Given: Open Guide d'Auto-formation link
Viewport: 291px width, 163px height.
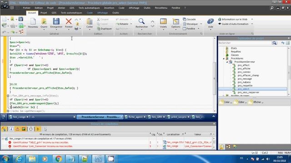Looking at the screenshot, I should coord(233,24).
